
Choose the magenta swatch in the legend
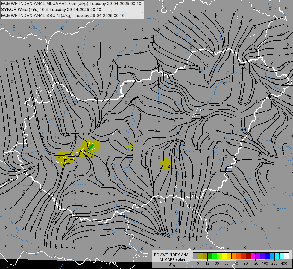coord(253,256)
